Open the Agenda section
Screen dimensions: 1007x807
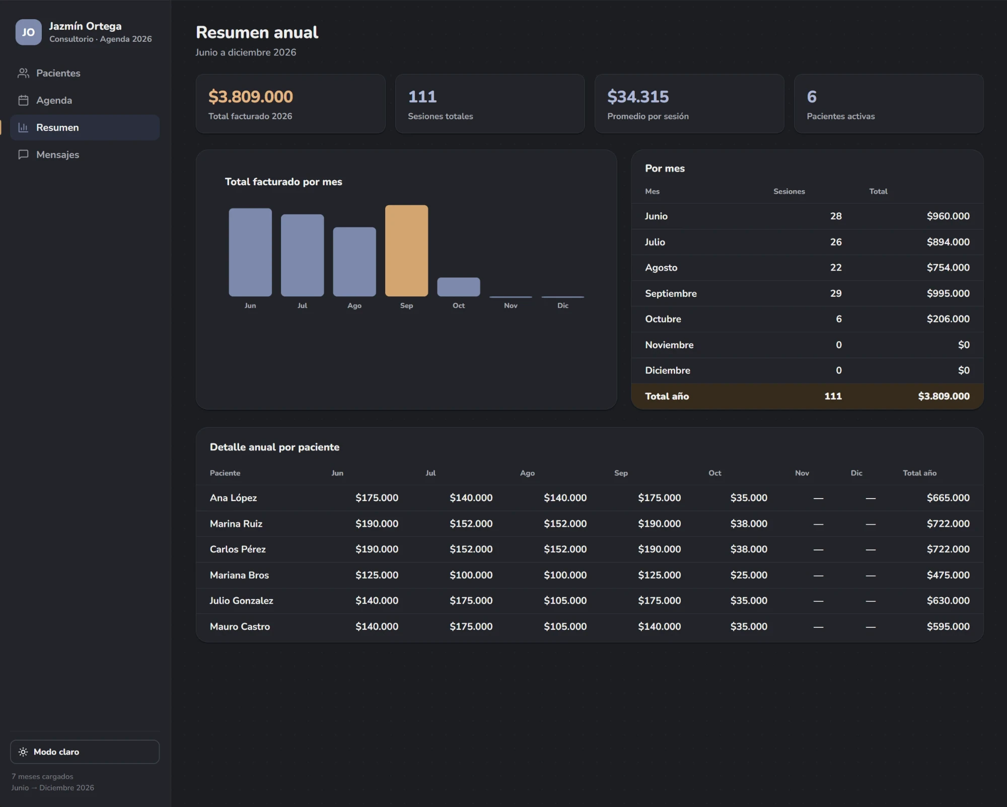[85, 100]
